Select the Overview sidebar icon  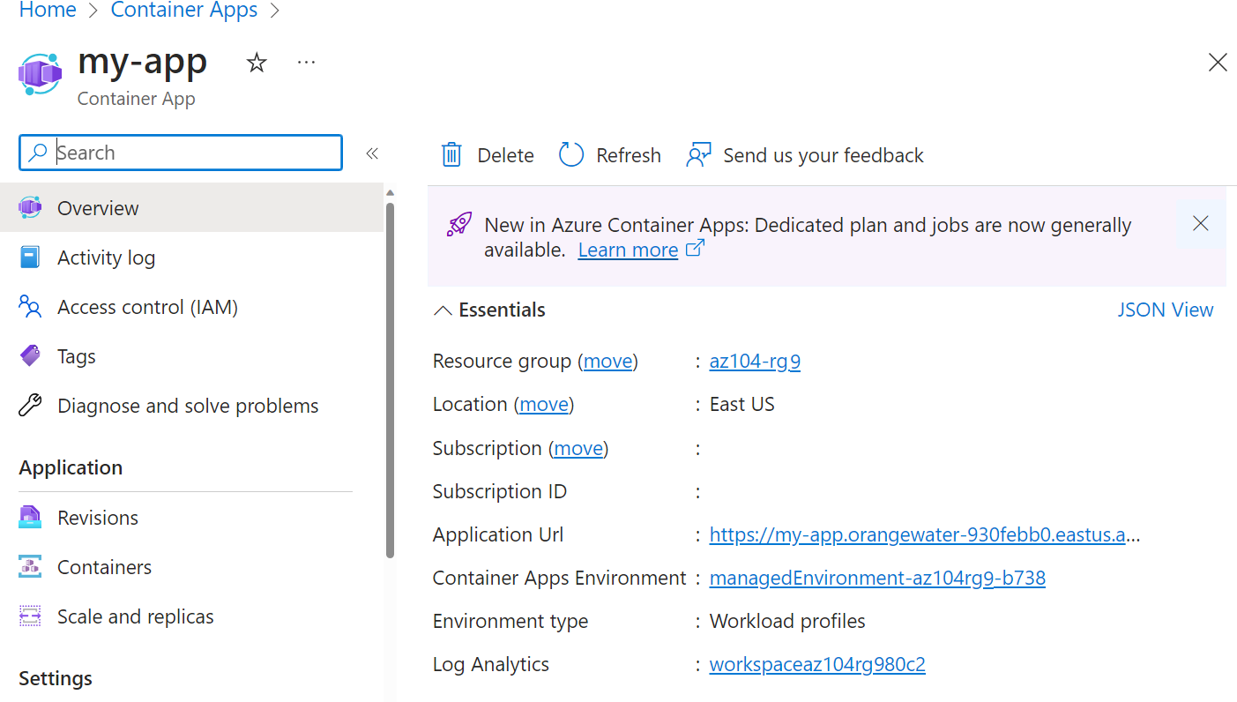pos(33,207)
